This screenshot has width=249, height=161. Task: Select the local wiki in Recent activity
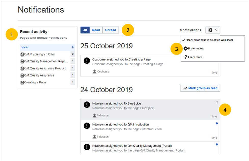coord(47,47)
